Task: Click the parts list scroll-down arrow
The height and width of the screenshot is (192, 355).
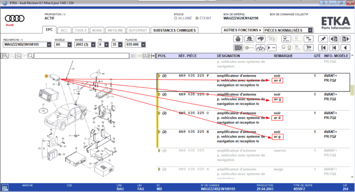Action: coord(352,177)
